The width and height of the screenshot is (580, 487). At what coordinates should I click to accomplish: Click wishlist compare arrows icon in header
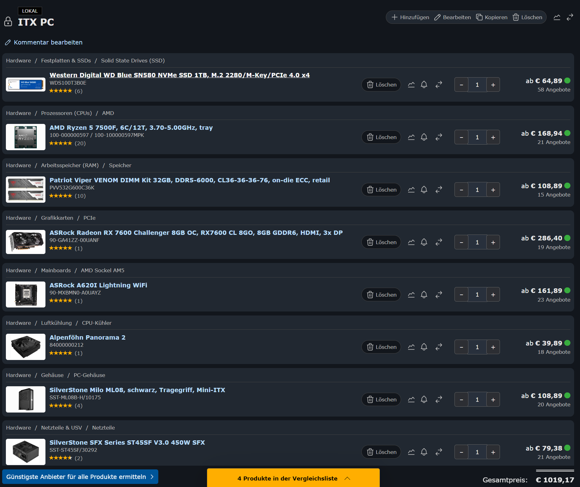pos(570,17)
